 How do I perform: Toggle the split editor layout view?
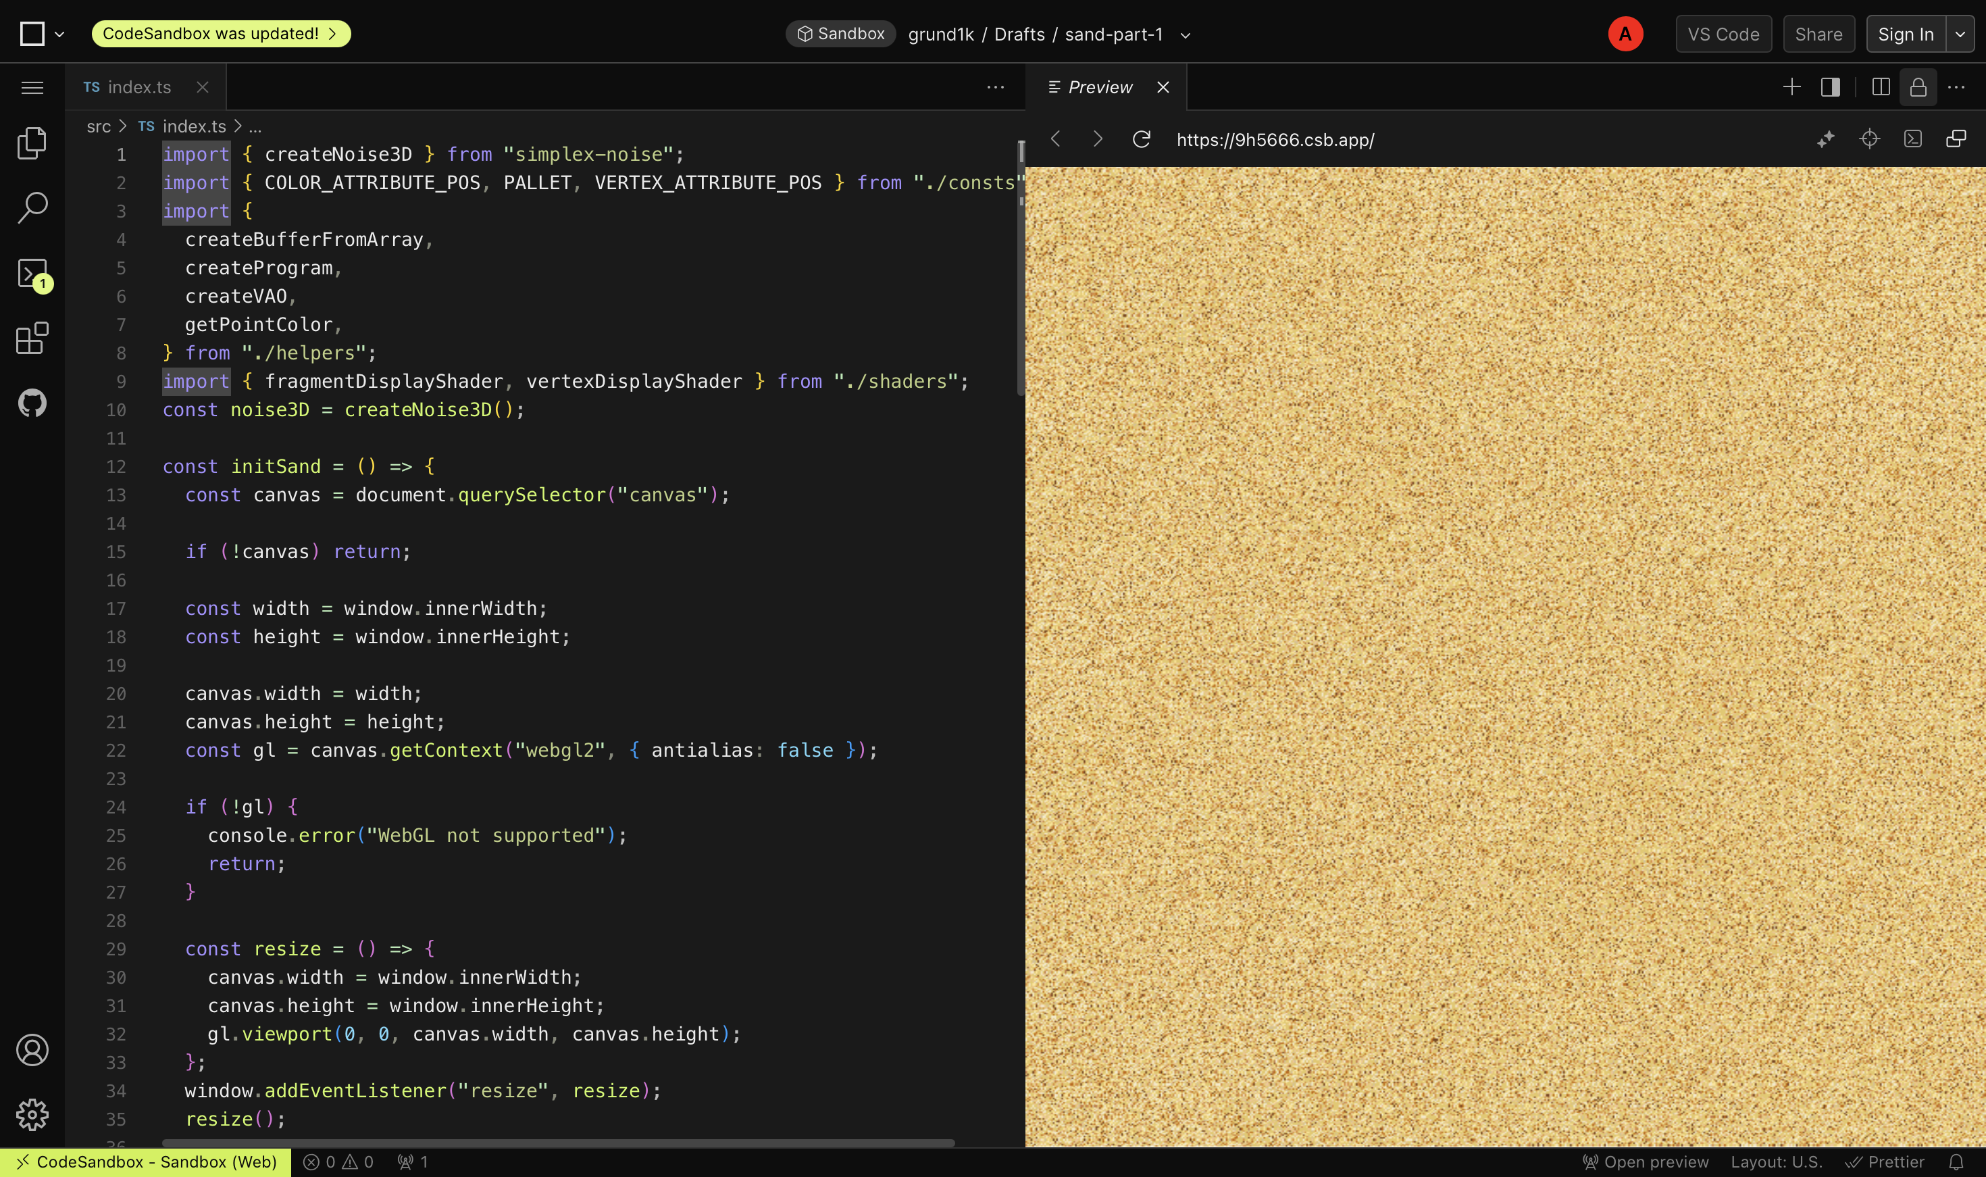(1879, 87)
